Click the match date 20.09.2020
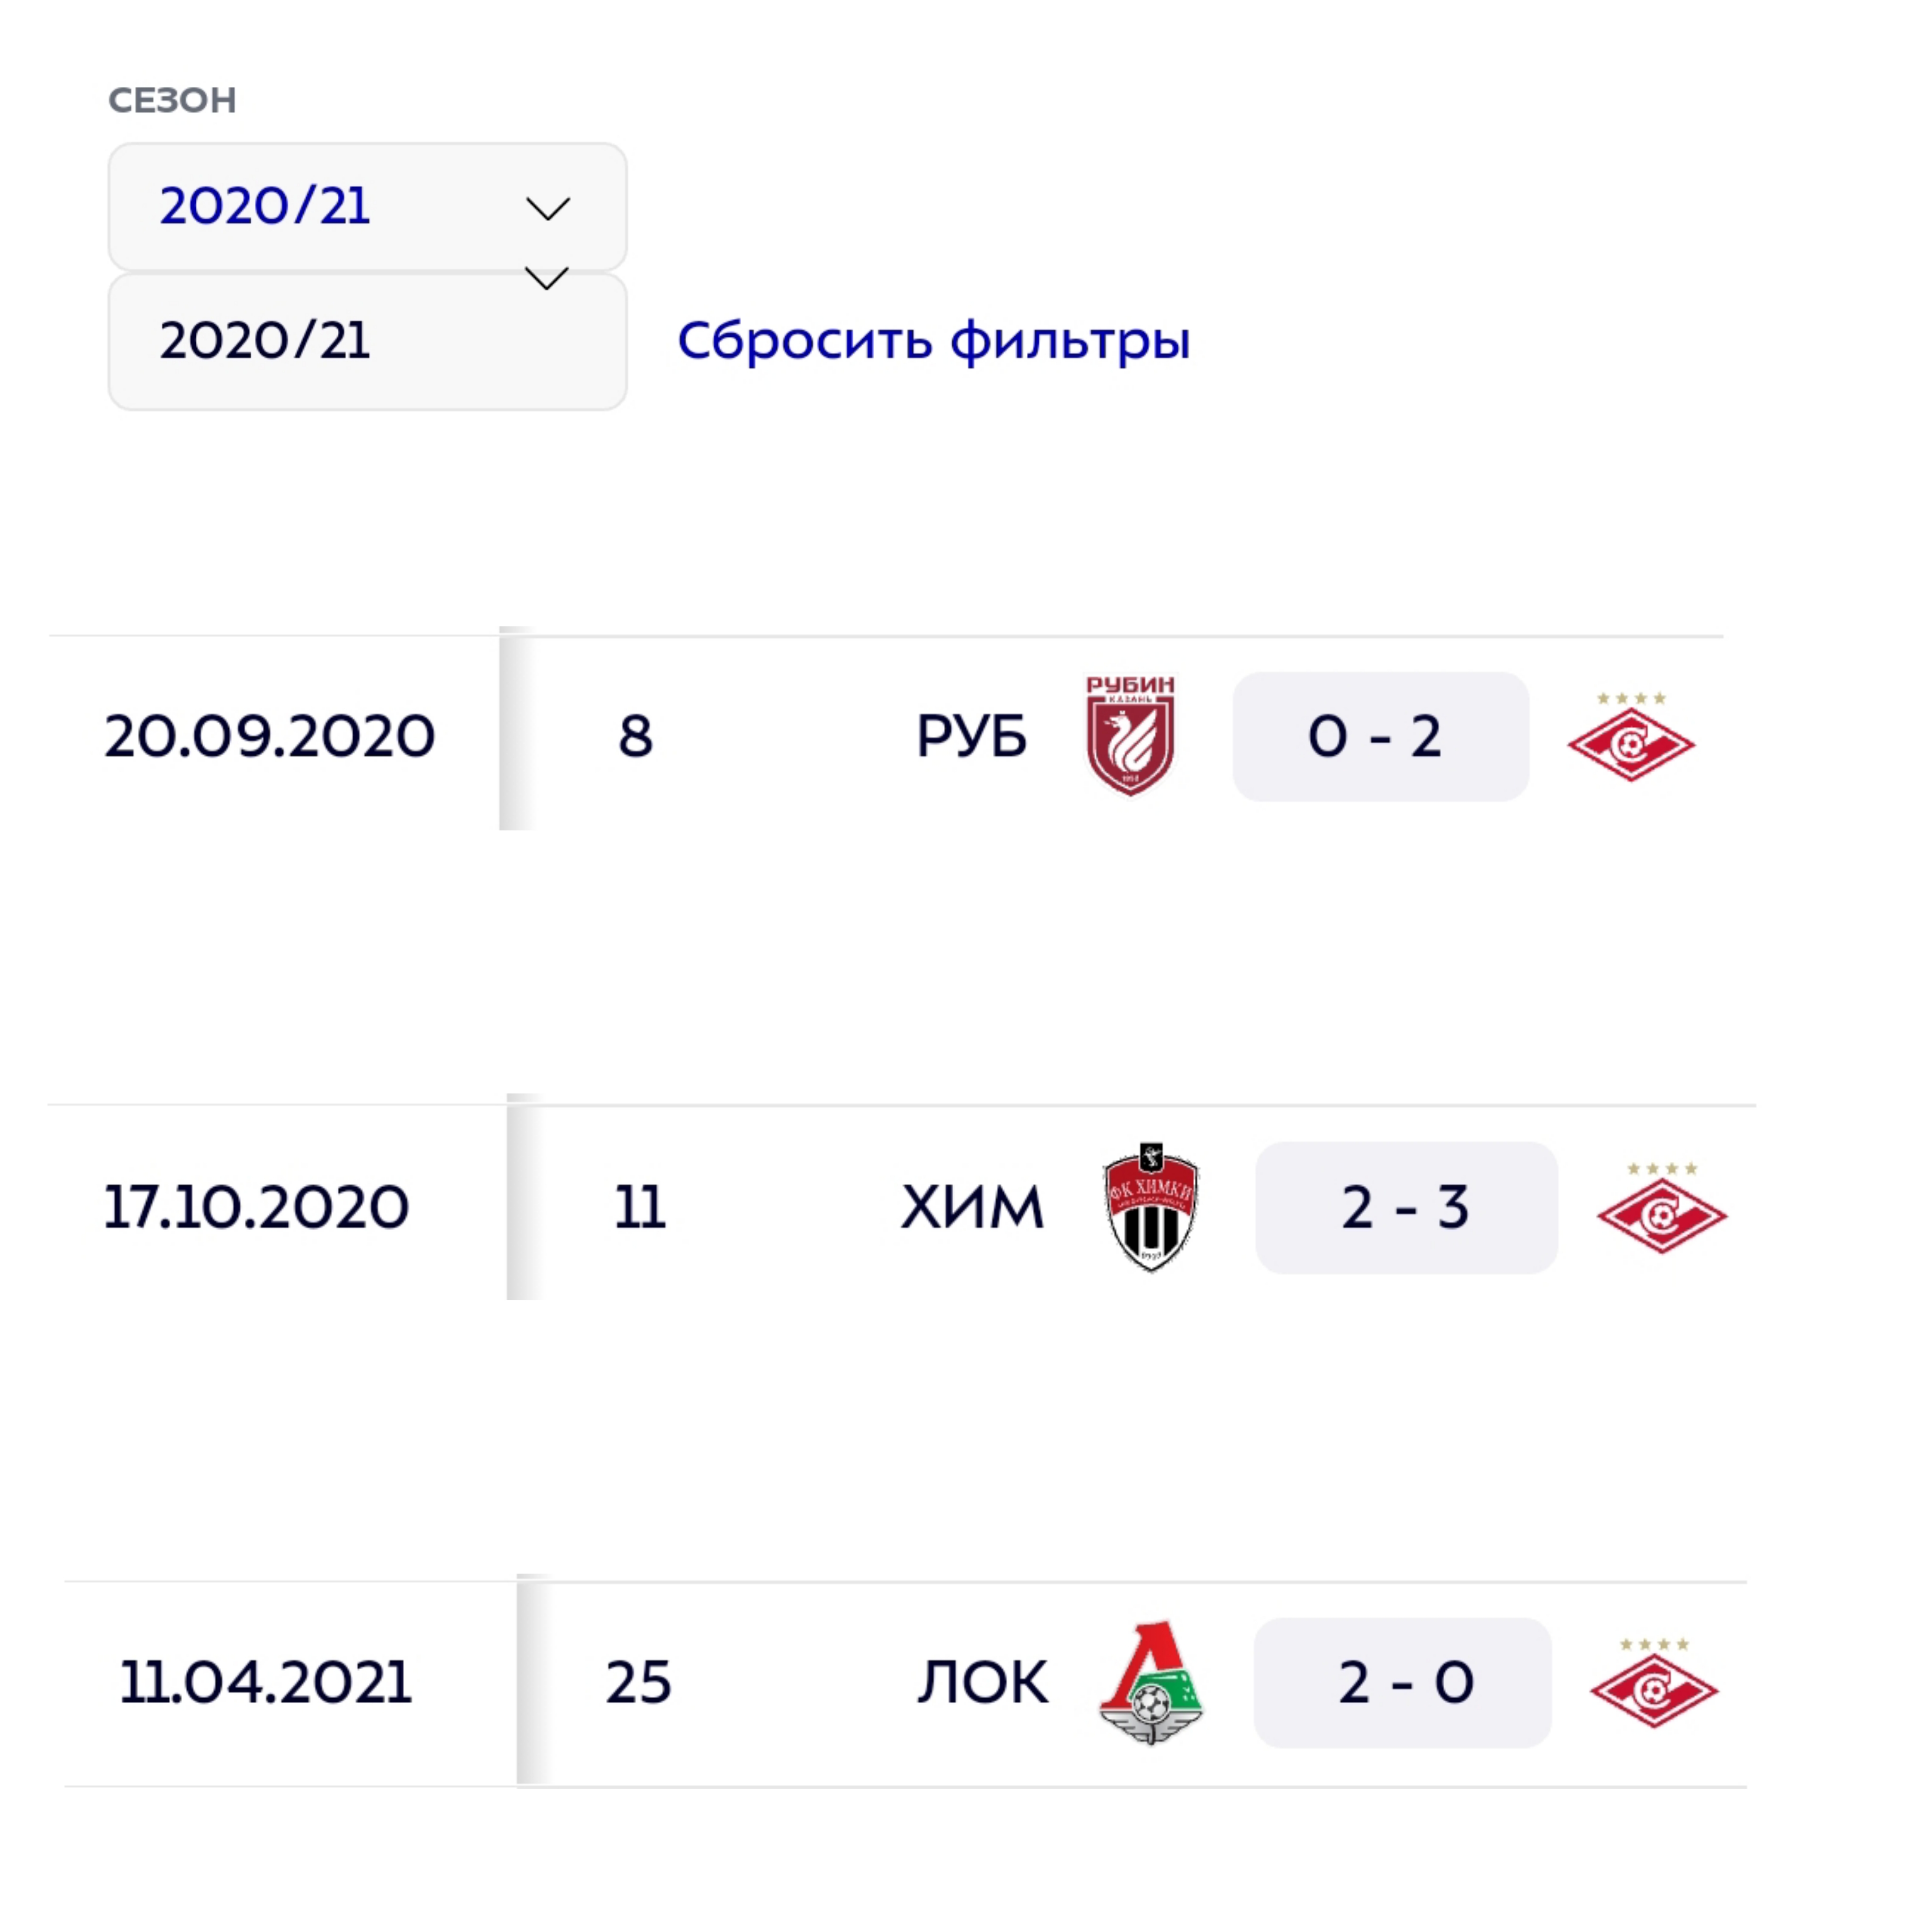Screen dimensions: 1932x1932 [x=270, y=737]
